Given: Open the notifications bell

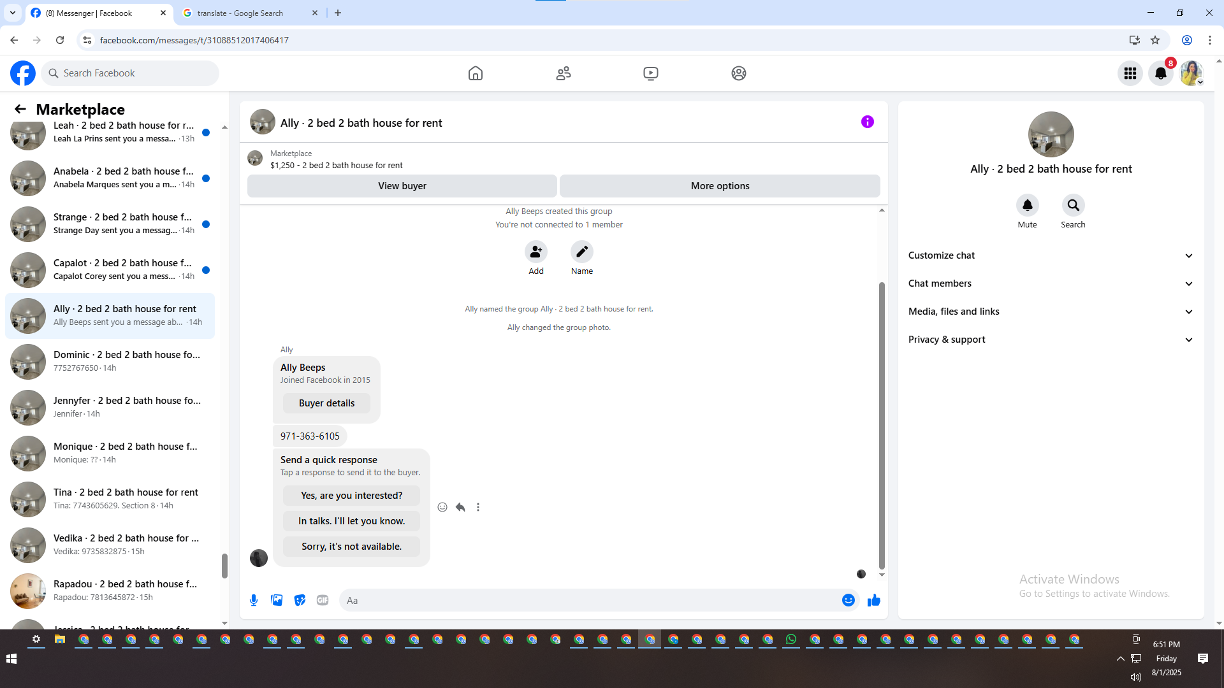Looking at the screenshot, I should point(1160,73).
